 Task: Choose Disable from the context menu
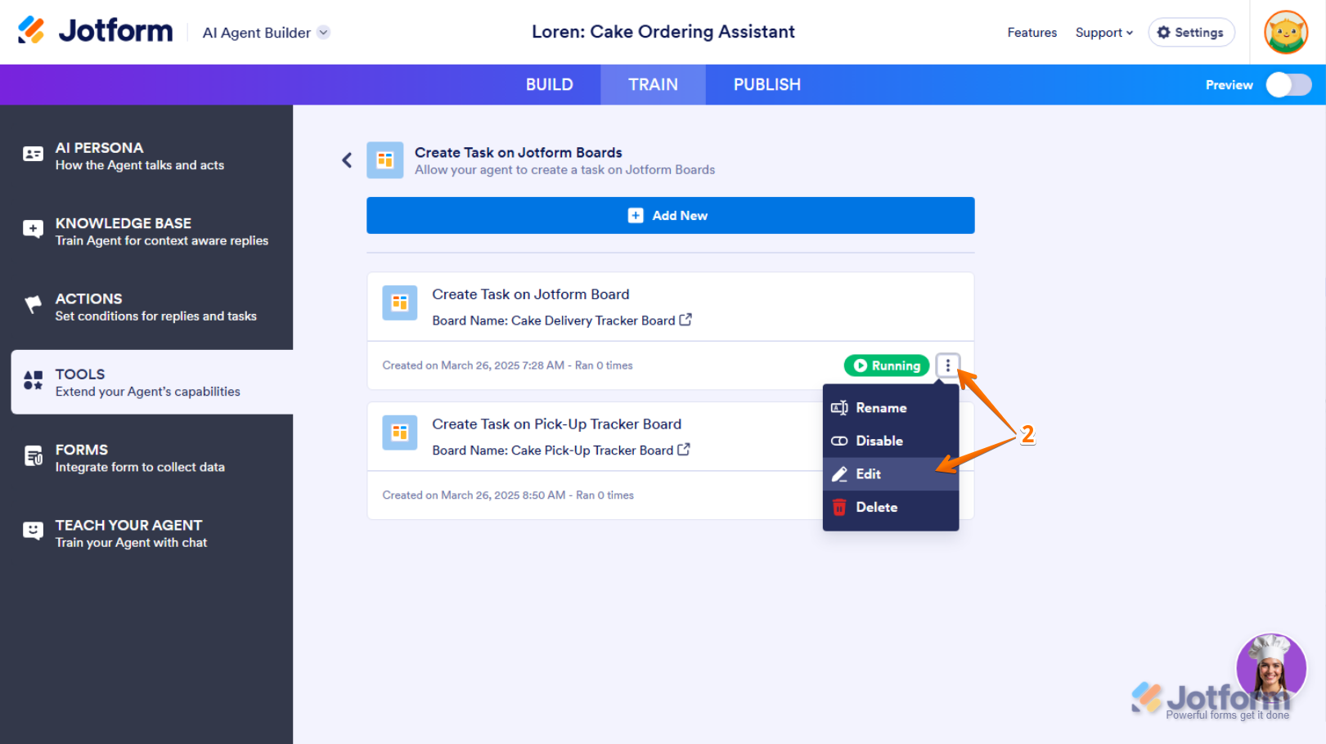point(891,441)
